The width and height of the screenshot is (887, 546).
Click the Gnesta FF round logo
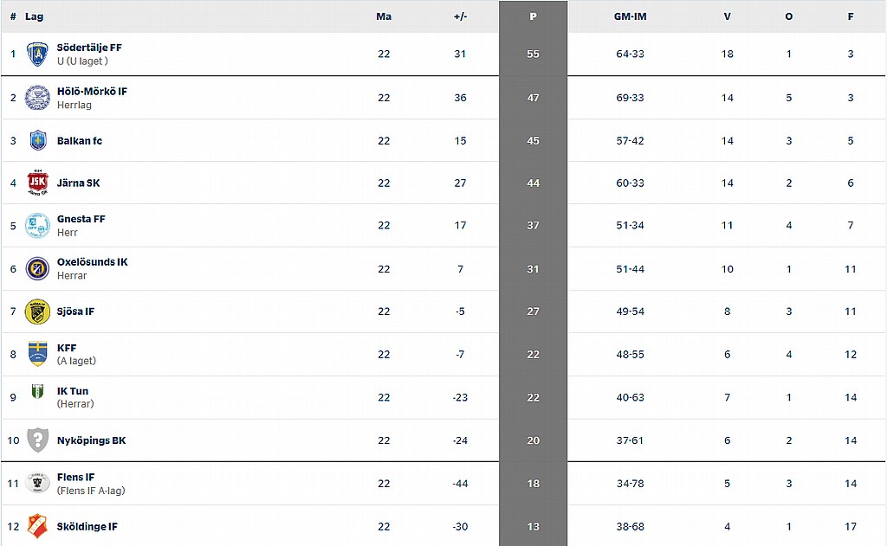tap(37, 226)
